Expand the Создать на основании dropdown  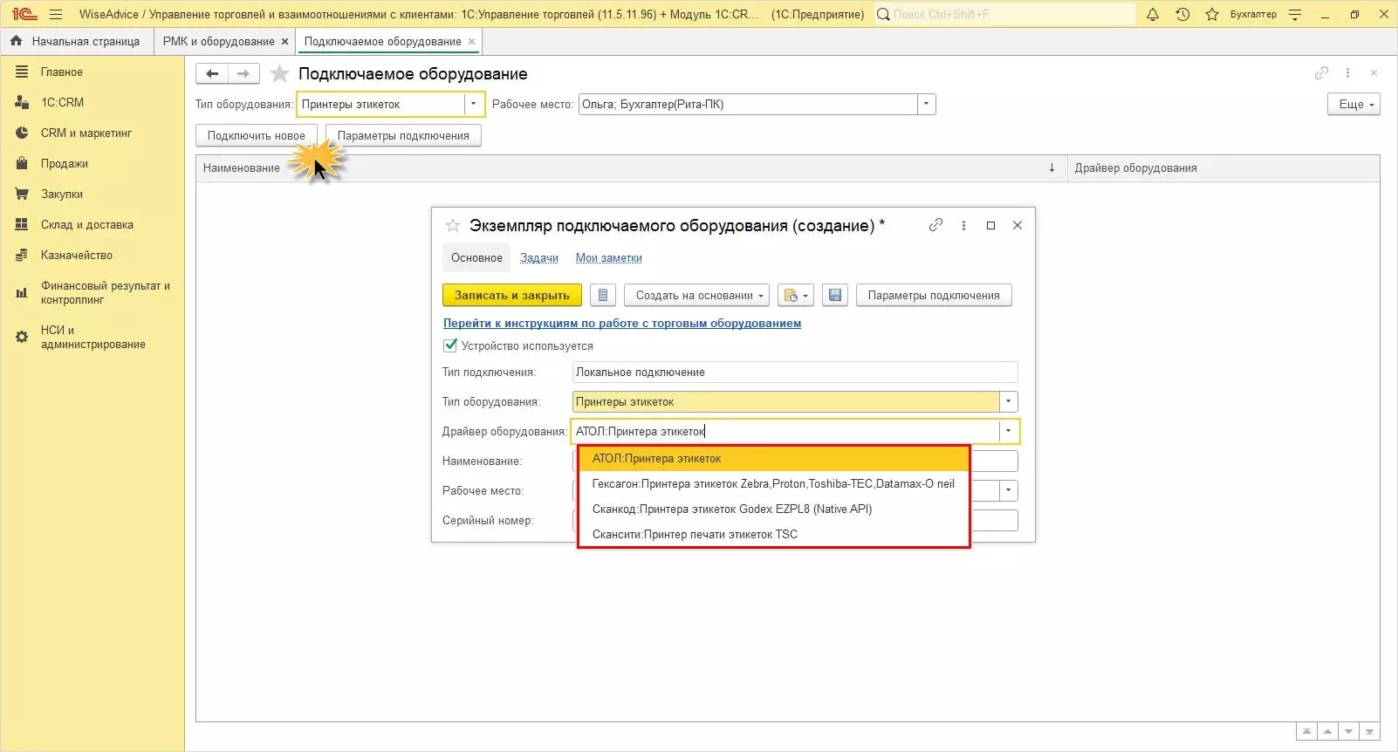[x=696, y=296]
